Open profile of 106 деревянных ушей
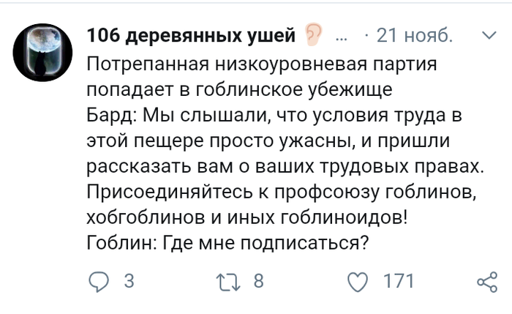 pos(191,34)
